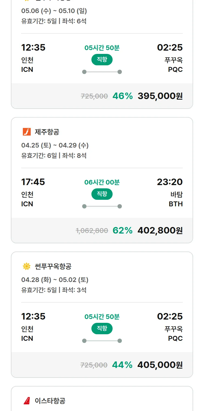Image resolution: width=204 pixels, height=411 pixels.
Task: Click the Eastar Jet red logo icon
Action: (x=27, y=401)
